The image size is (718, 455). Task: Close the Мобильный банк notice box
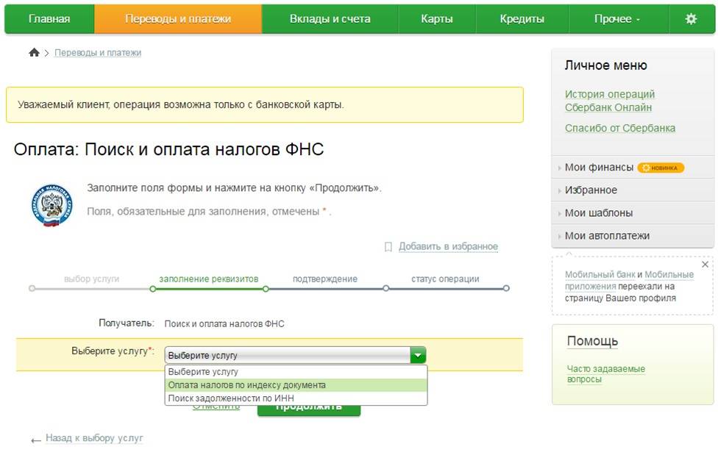705,264
